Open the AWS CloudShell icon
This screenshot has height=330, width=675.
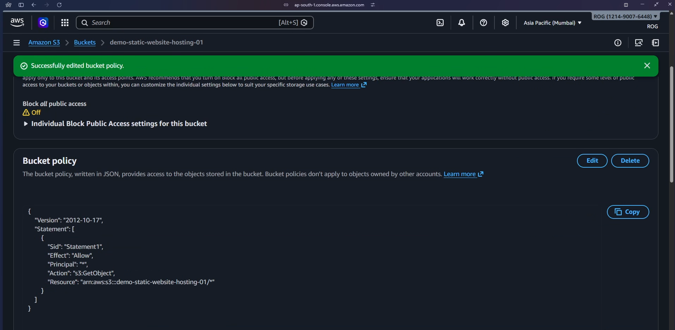440,23
